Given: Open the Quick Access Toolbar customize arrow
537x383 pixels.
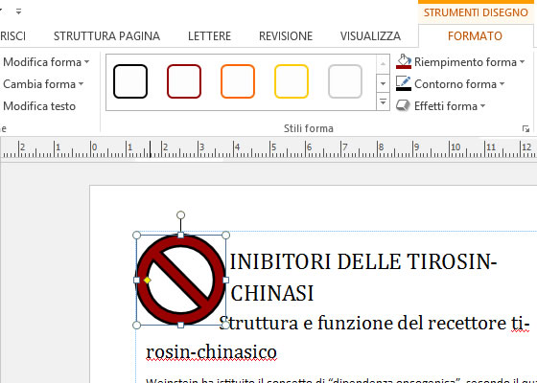Looking at the screenshot, I should pos(18,11).
